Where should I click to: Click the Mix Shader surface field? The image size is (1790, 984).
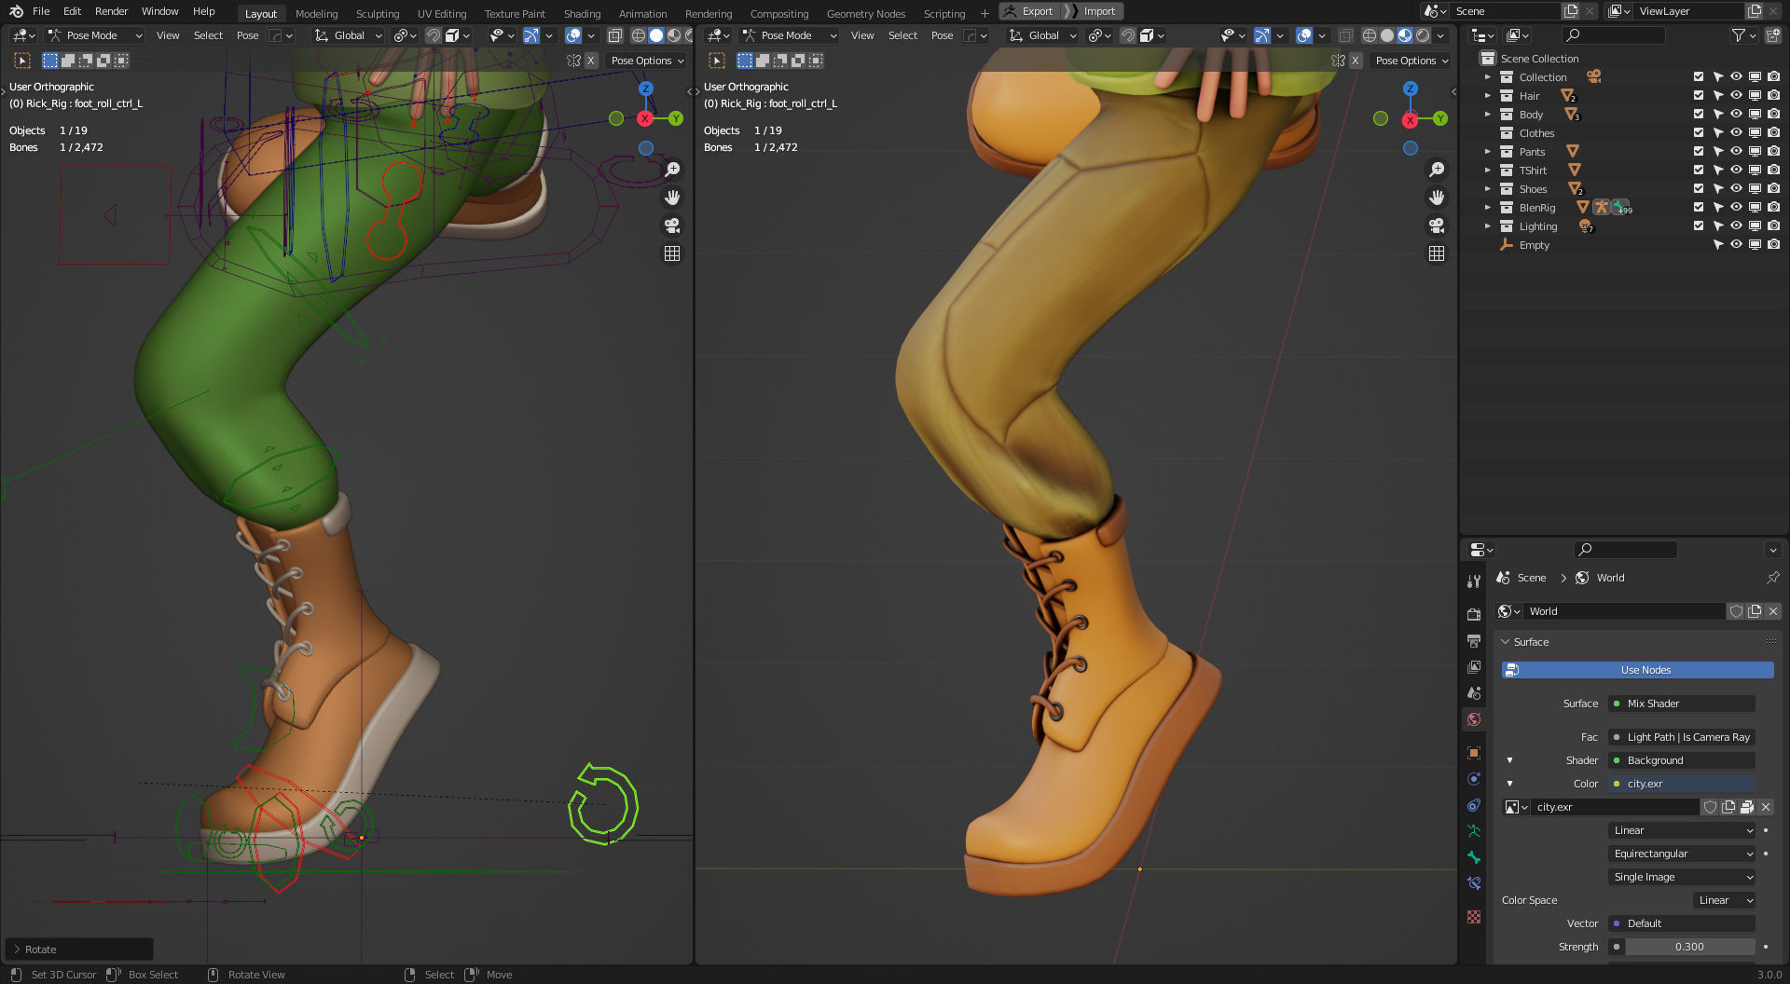pos(1683,704)
